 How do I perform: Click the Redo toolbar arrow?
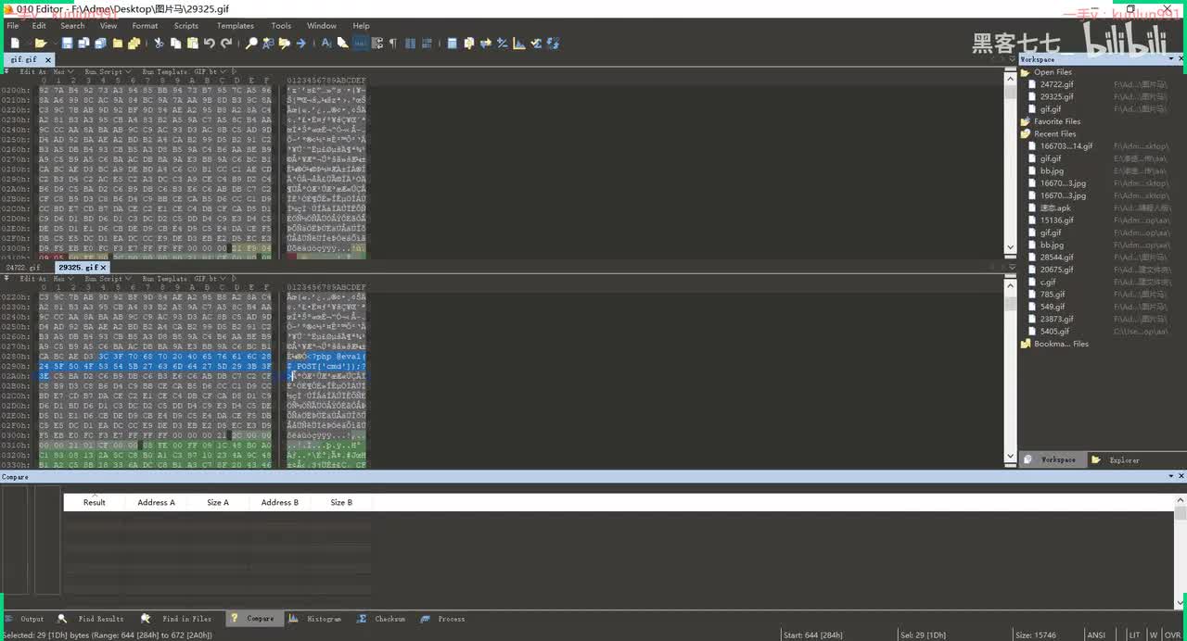click(x=225, y=43)
